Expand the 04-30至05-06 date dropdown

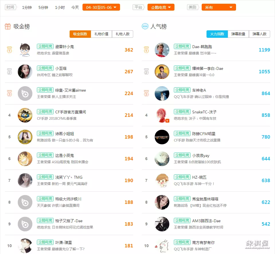click(101, 7)
